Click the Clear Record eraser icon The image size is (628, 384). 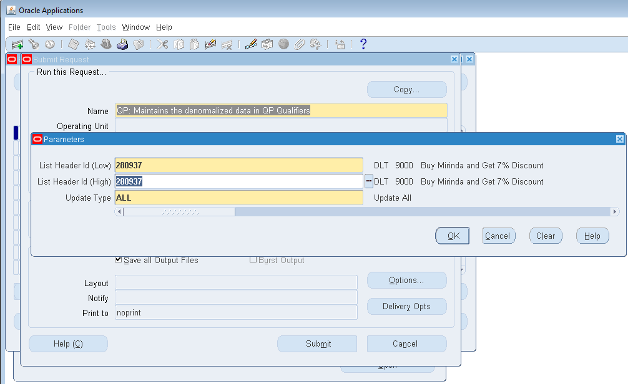(210, 44)
